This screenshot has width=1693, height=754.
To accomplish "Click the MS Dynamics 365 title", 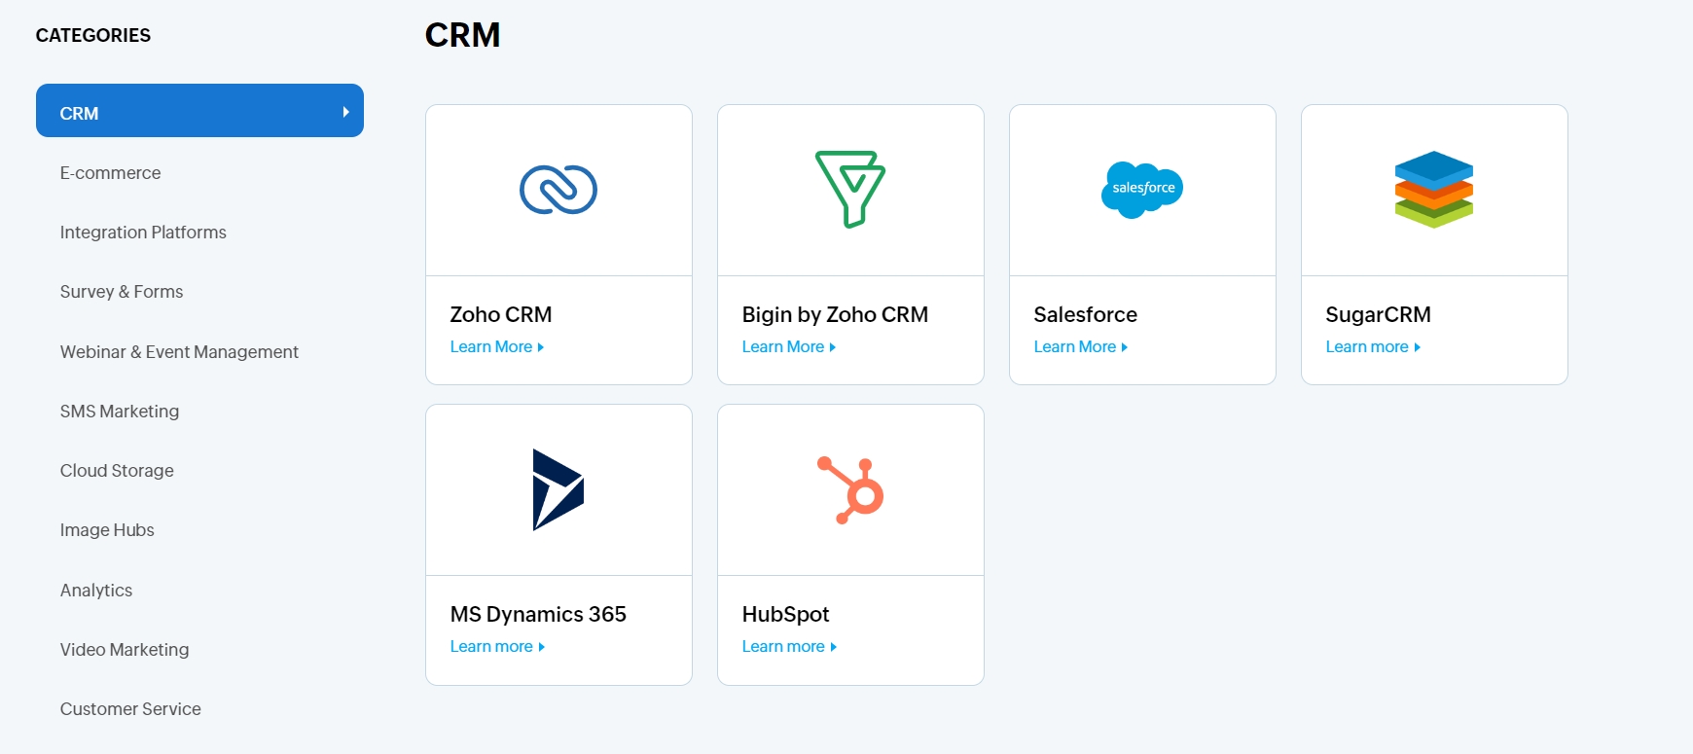I will click(538, 615).
